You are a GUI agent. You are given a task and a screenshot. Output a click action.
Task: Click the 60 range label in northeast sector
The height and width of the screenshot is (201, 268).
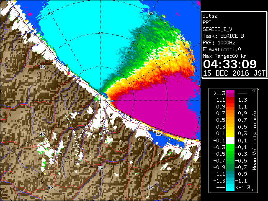151,13
